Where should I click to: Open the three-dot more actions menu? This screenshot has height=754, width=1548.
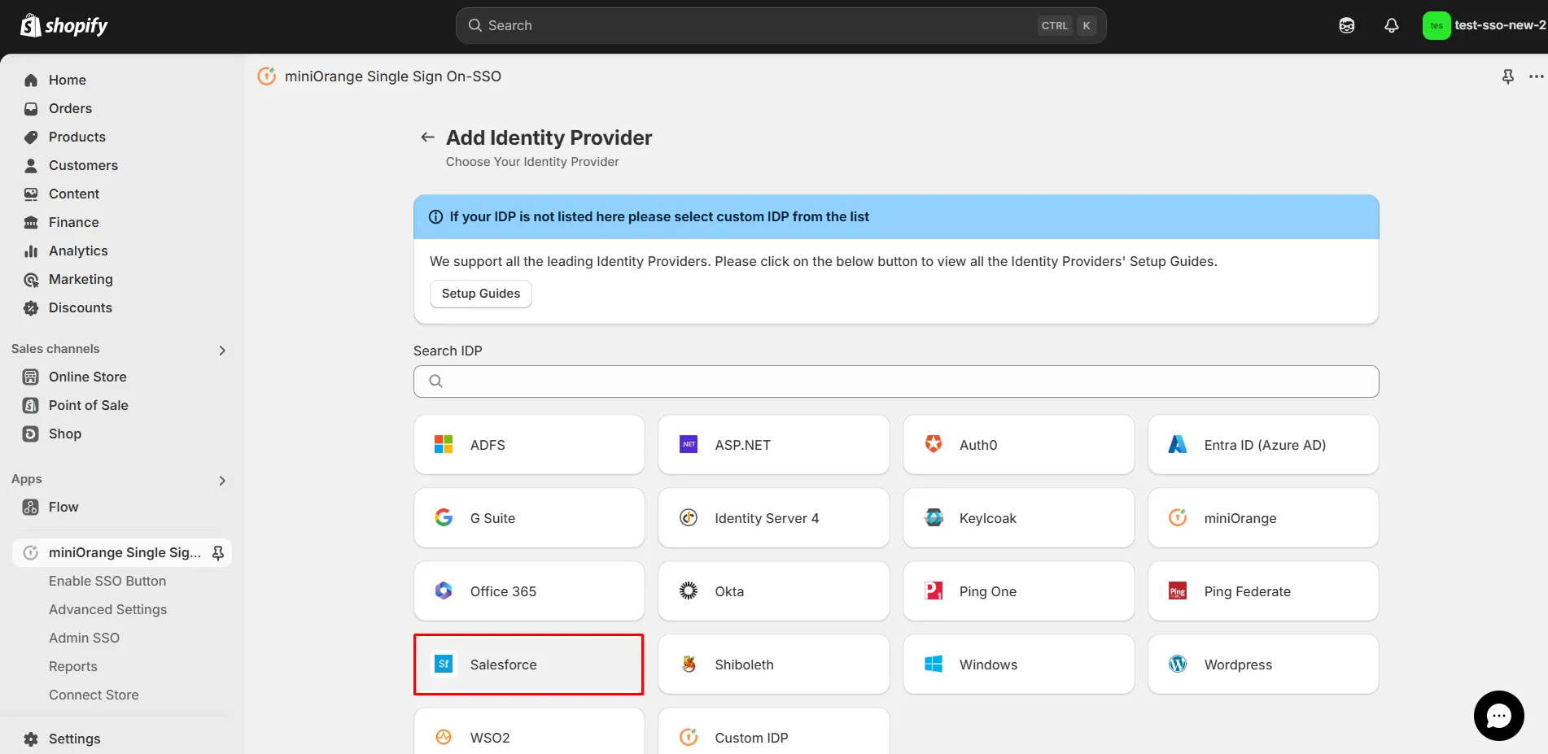pyautogui.click(x=1536, y=76)
